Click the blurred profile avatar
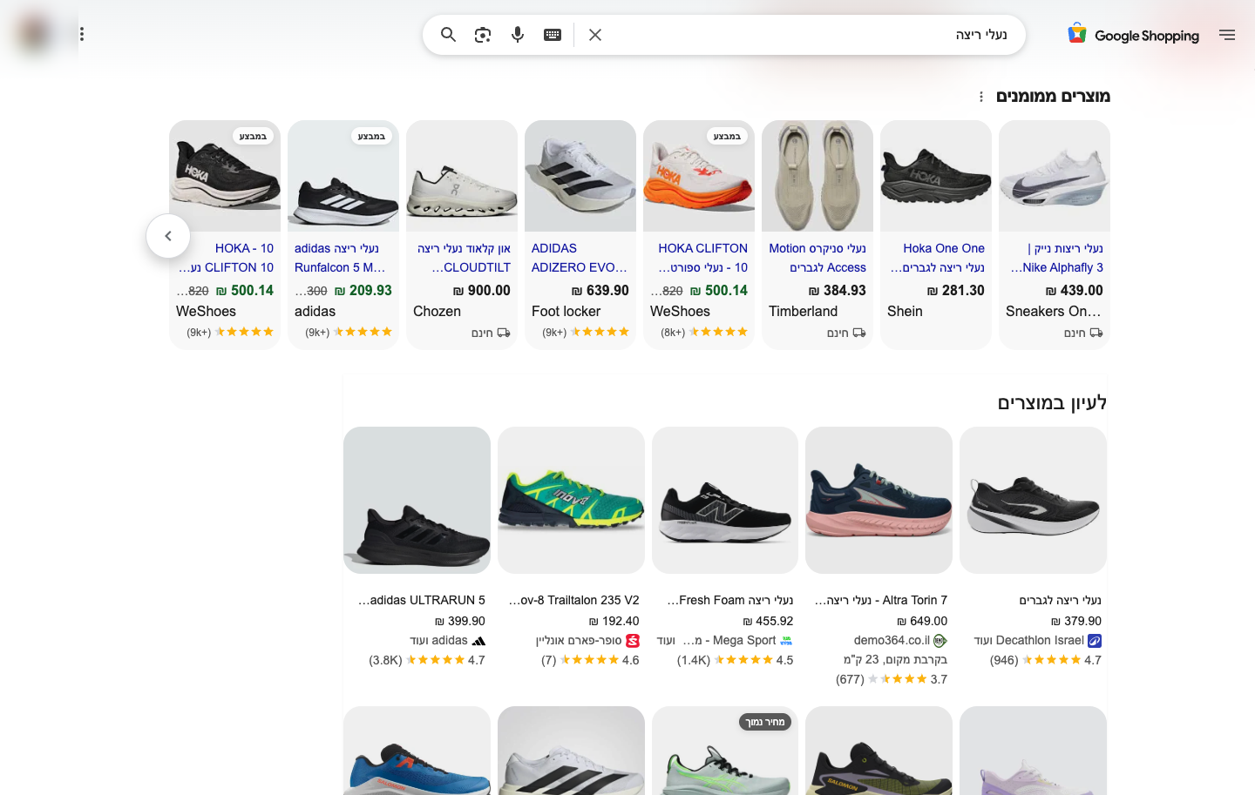The width and height of the screenshot is (1255, 795). pyautogui.click(x=35, y=34)
